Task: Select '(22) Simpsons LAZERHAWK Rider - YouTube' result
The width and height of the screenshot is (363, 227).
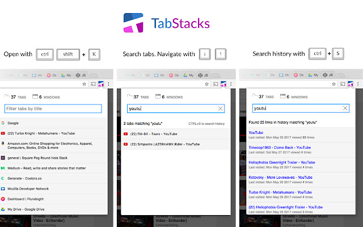Action: point(176,144)
